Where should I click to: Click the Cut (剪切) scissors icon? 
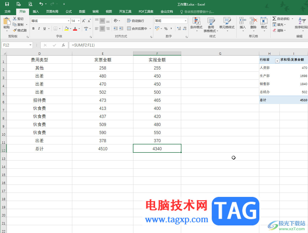[15, 19]
